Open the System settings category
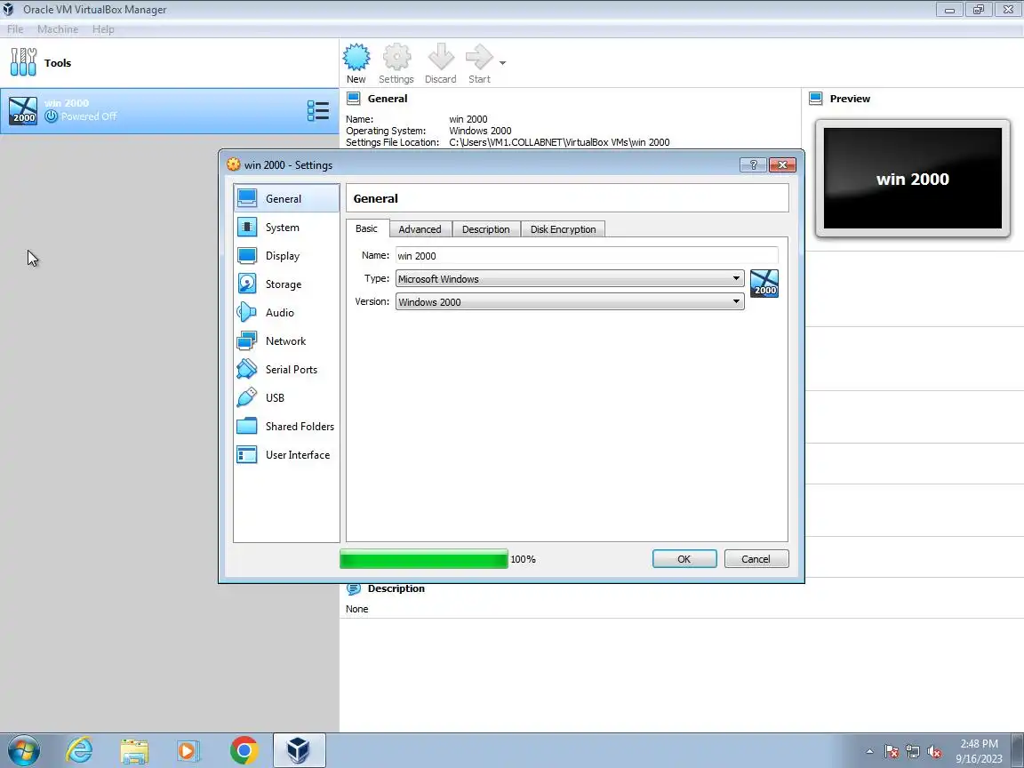 (286, 228)
